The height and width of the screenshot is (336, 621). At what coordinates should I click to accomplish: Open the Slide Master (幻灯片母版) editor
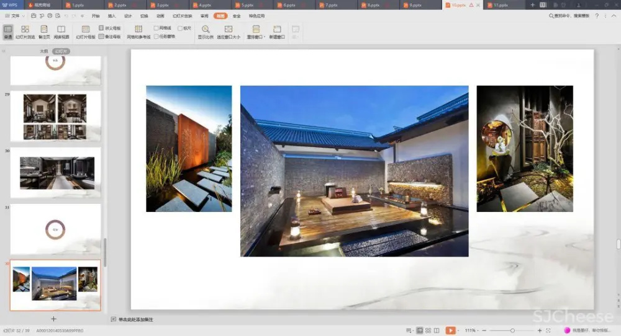point(86,32)
